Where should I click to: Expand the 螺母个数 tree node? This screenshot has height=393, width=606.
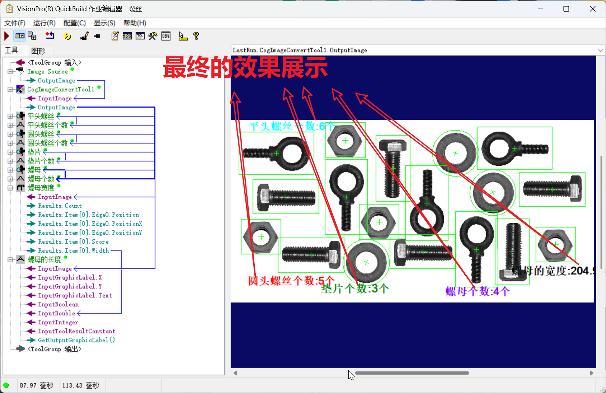[x=10, y=179]
